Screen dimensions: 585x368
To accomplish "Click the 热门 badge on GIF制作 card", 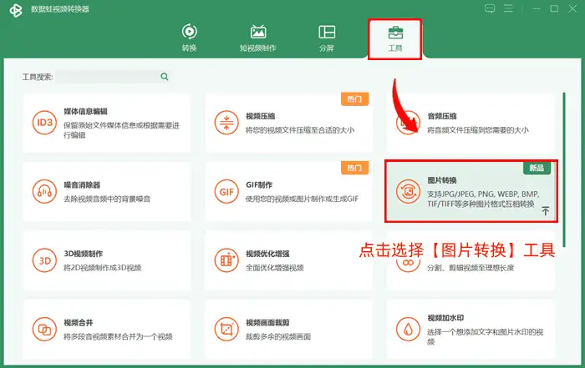I will (354, 168).
